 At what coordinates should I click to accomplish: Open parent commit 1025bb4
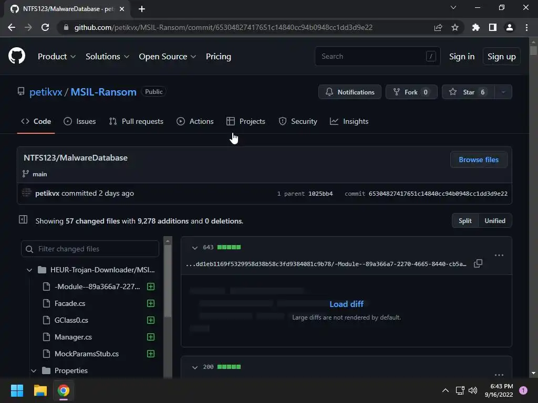[320, 194]
